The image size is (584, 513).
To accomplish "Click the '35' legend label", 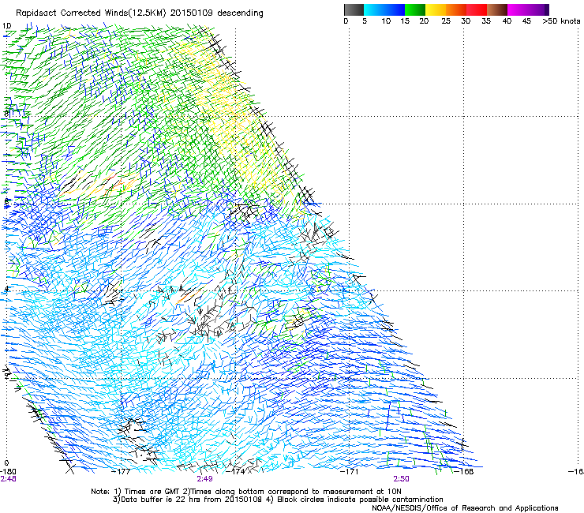I will (x=486, y=21).
